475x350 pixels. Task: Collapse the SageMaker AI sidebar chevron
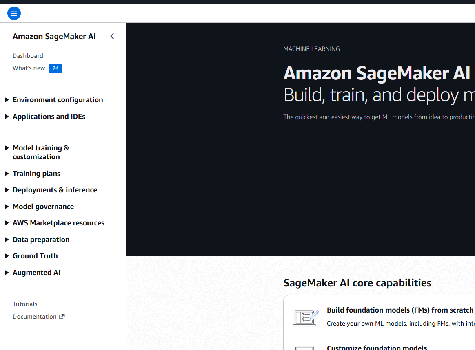tap(112, 36)
